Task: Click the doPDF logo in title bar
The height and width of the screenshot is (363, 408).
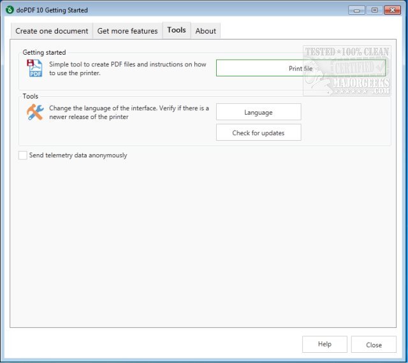Action: pos(10,10)
